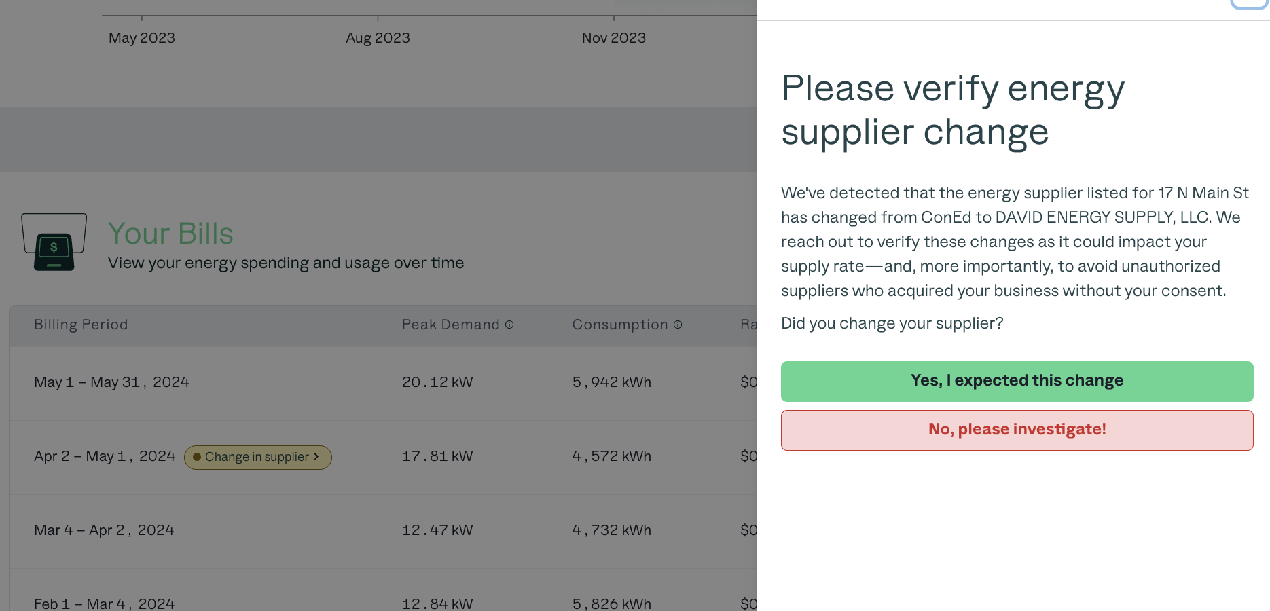
Task: Click the 17.81 kW peak demand value
Action: pyautogui.click(x=437, y=456)
